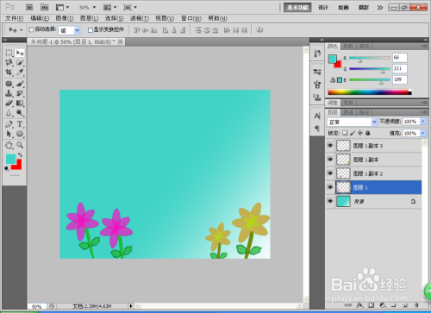This screenshot has width=431, height=313.
Task: Add a layer style (fx) icon
Action: click(359, 305)
